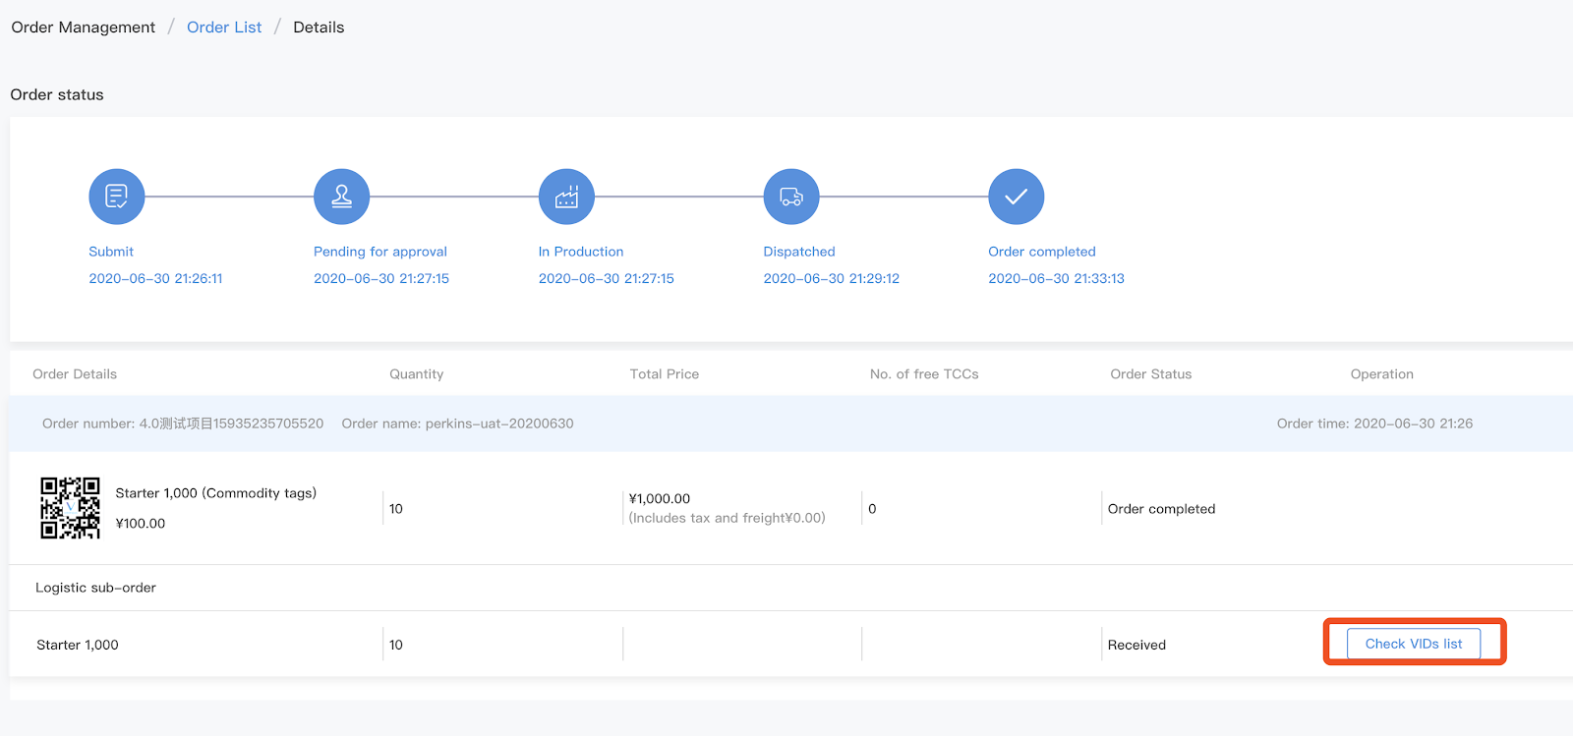Click quantity 10 in the Commodity tags row
This screenshot has width=1573, height=736.
(396, 509)
